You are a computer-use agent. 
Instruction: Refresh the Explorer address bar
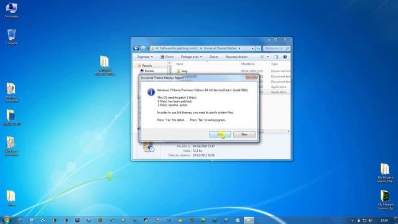coord(258,49)
